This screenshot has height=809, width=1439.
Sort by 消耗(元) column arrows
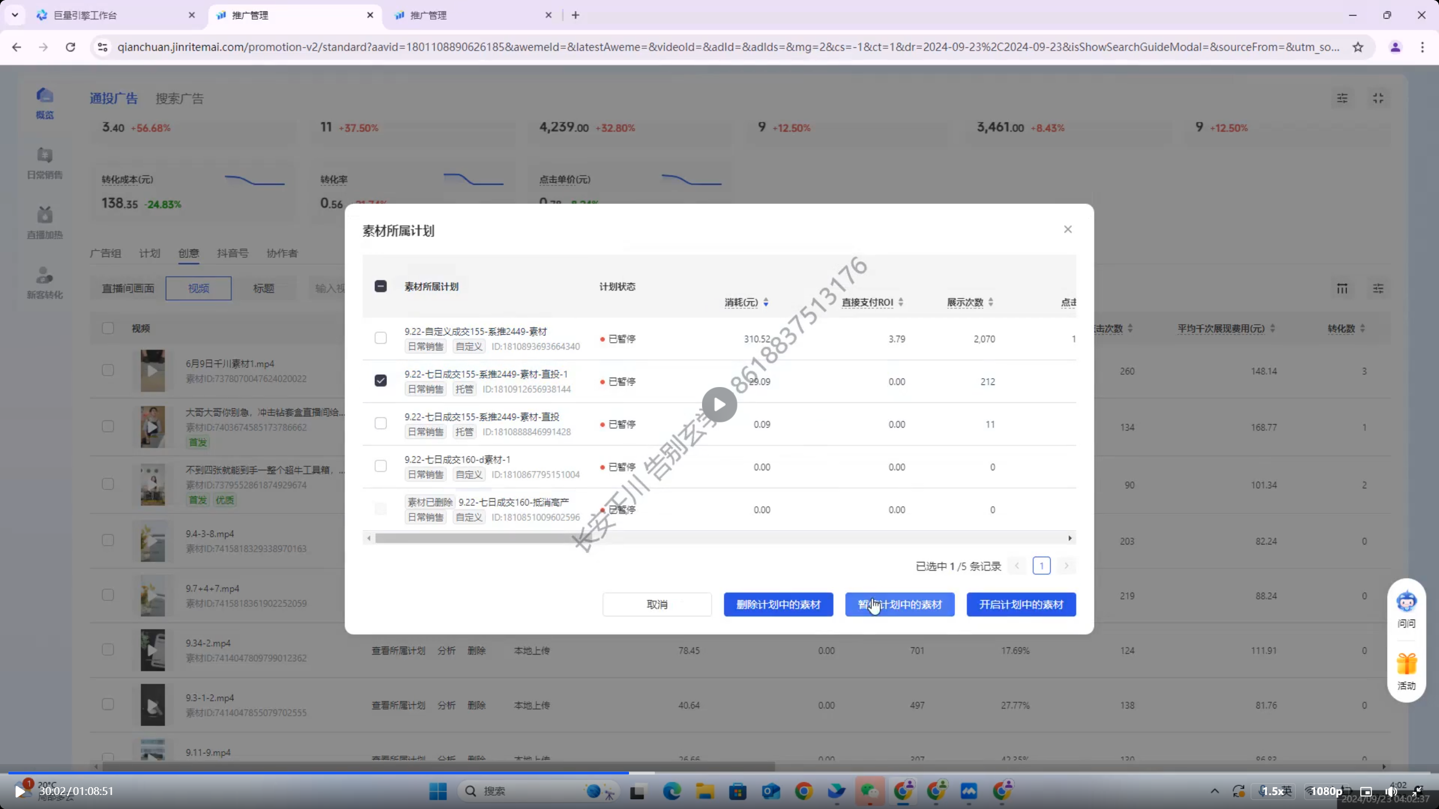point(766,302)
